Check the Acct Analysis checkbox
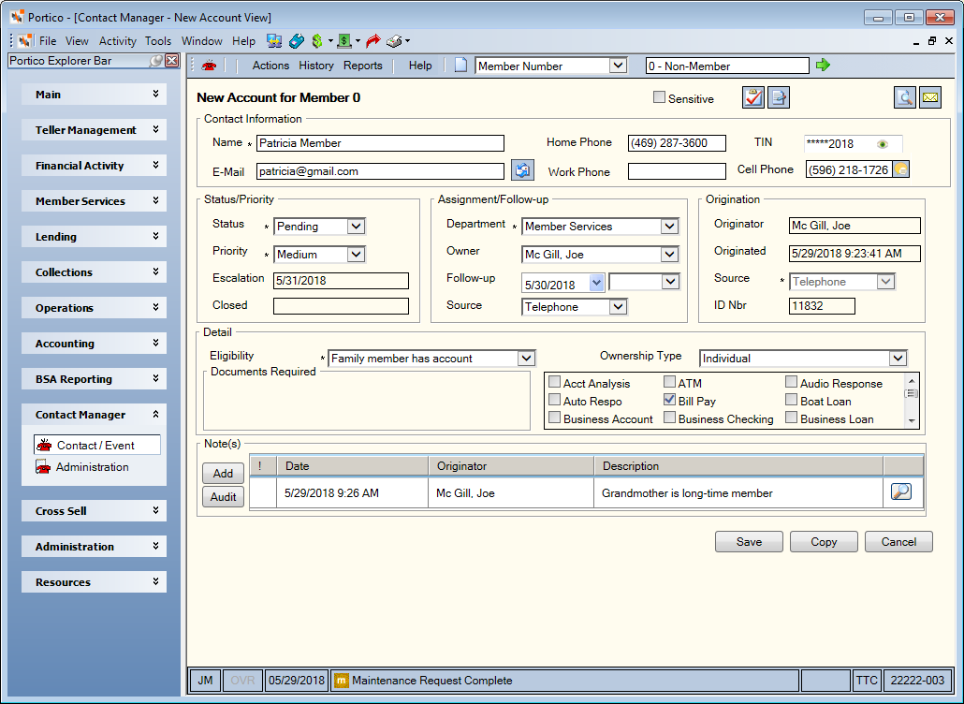 point(555,382)
